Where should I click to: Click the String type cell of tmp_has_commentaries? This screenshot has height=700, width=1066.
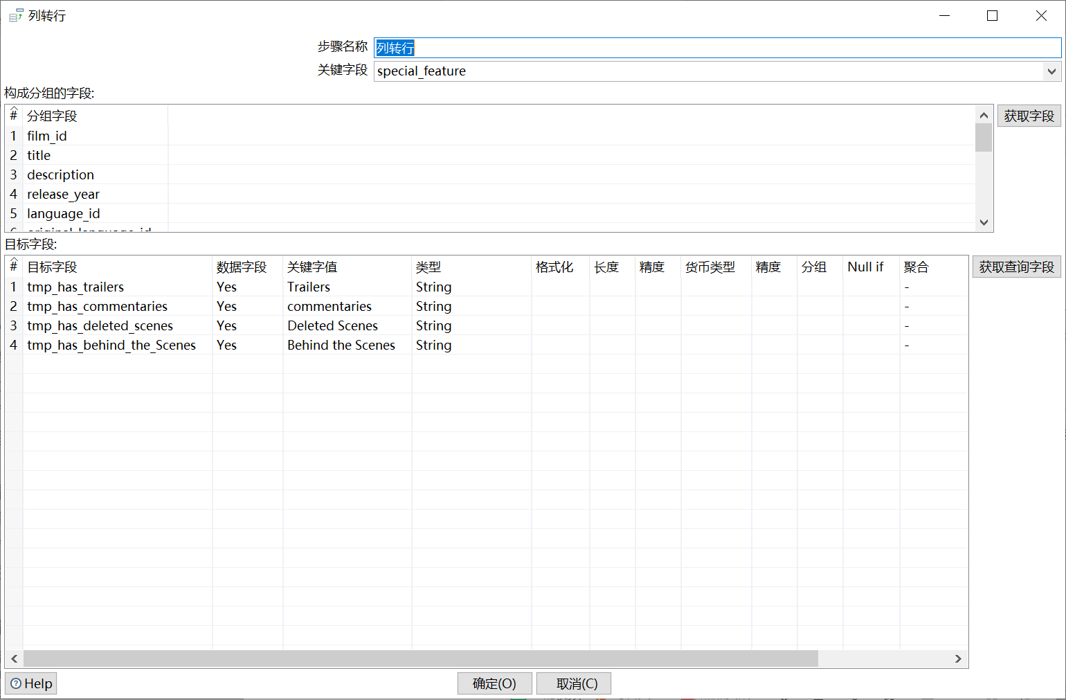(433, 306)
